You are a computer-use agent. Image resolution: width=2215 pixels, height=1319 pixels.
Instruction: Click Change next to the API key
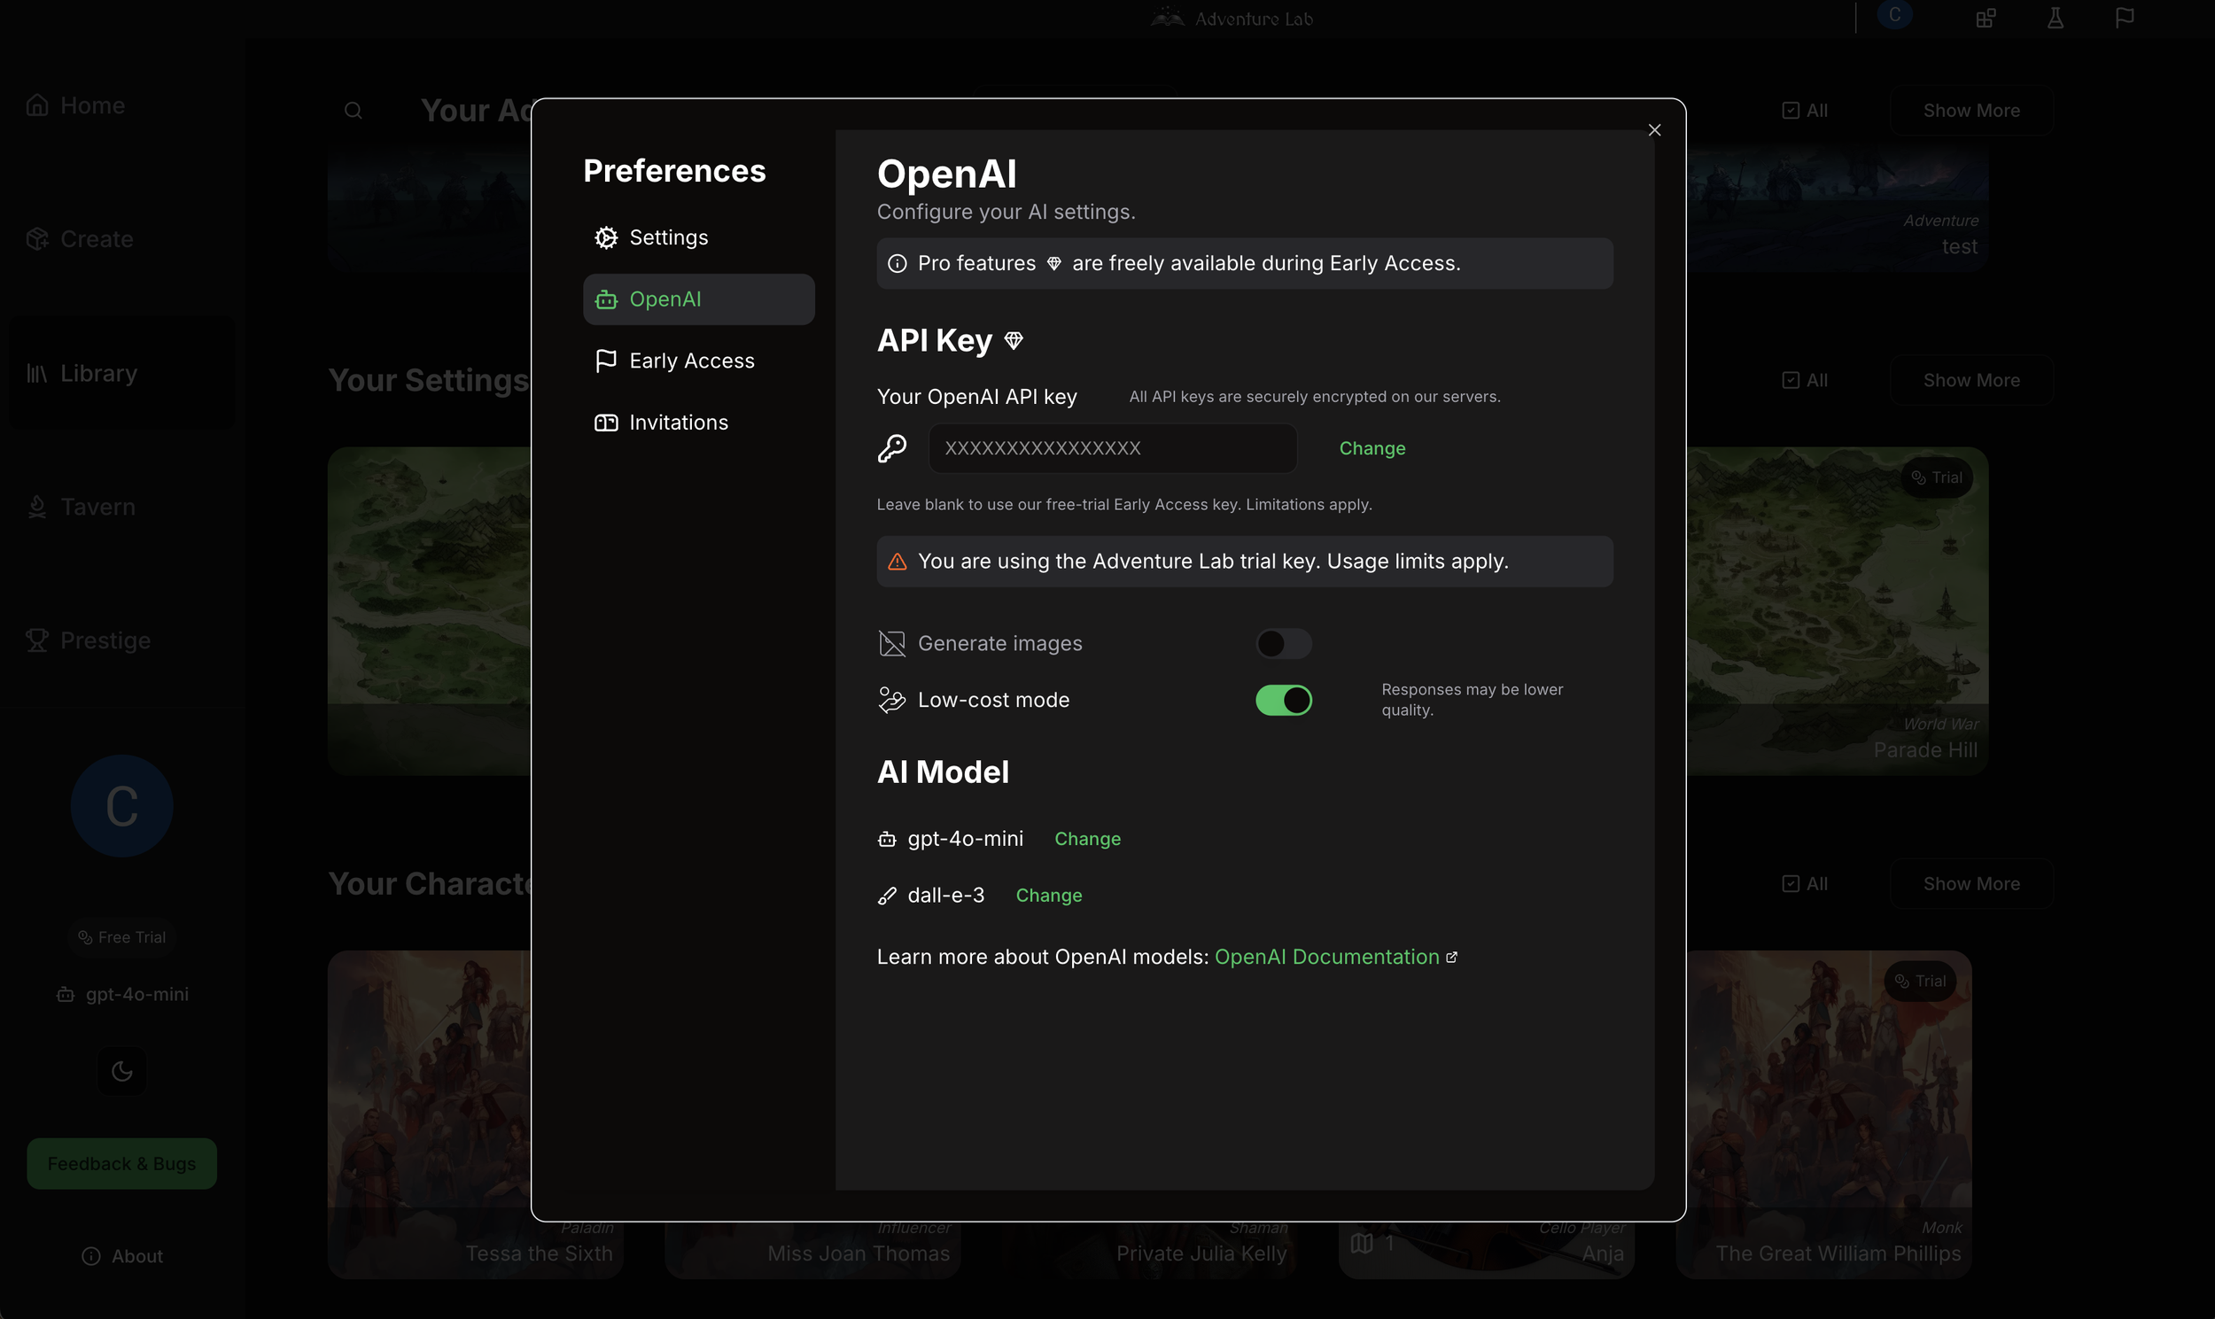(x=1372, y=448)
